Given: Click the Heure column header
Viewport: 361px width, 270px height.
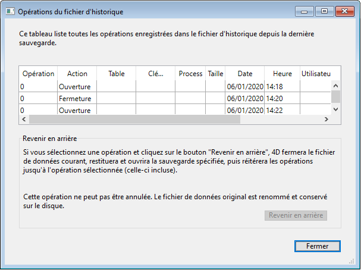Looking at the screenshot, I should (x=282, y=74).
